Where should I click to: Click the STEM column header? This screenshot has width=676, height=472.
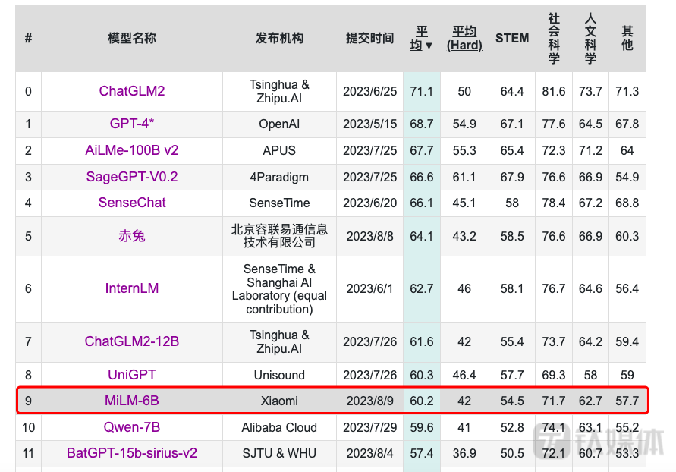(x=512, y=39)
